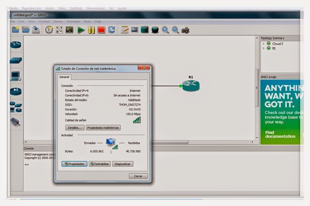Viewport: 310px width, 206px height.
Task: Expand R1 in Topology Summary
Action: [x=263, y=48]
